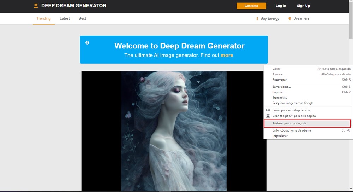Open the Log In page

(281, 6)
